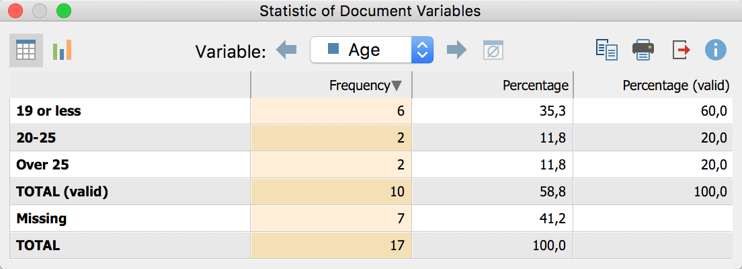This screenshot has width=742, height=269.
Task: Select the "20-25" row label
Action: (x=38, y=138)
